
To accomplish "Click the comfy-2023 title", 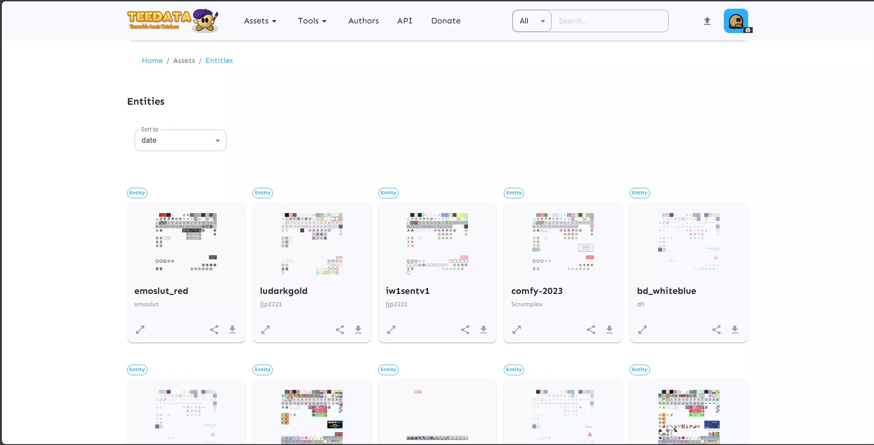I will pyautogui.click(x=537, y=291).
